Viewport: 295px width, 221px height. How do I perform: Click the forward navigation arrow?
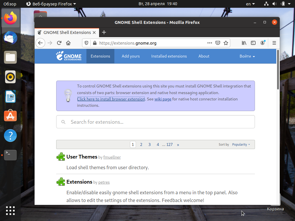[50, 43]
